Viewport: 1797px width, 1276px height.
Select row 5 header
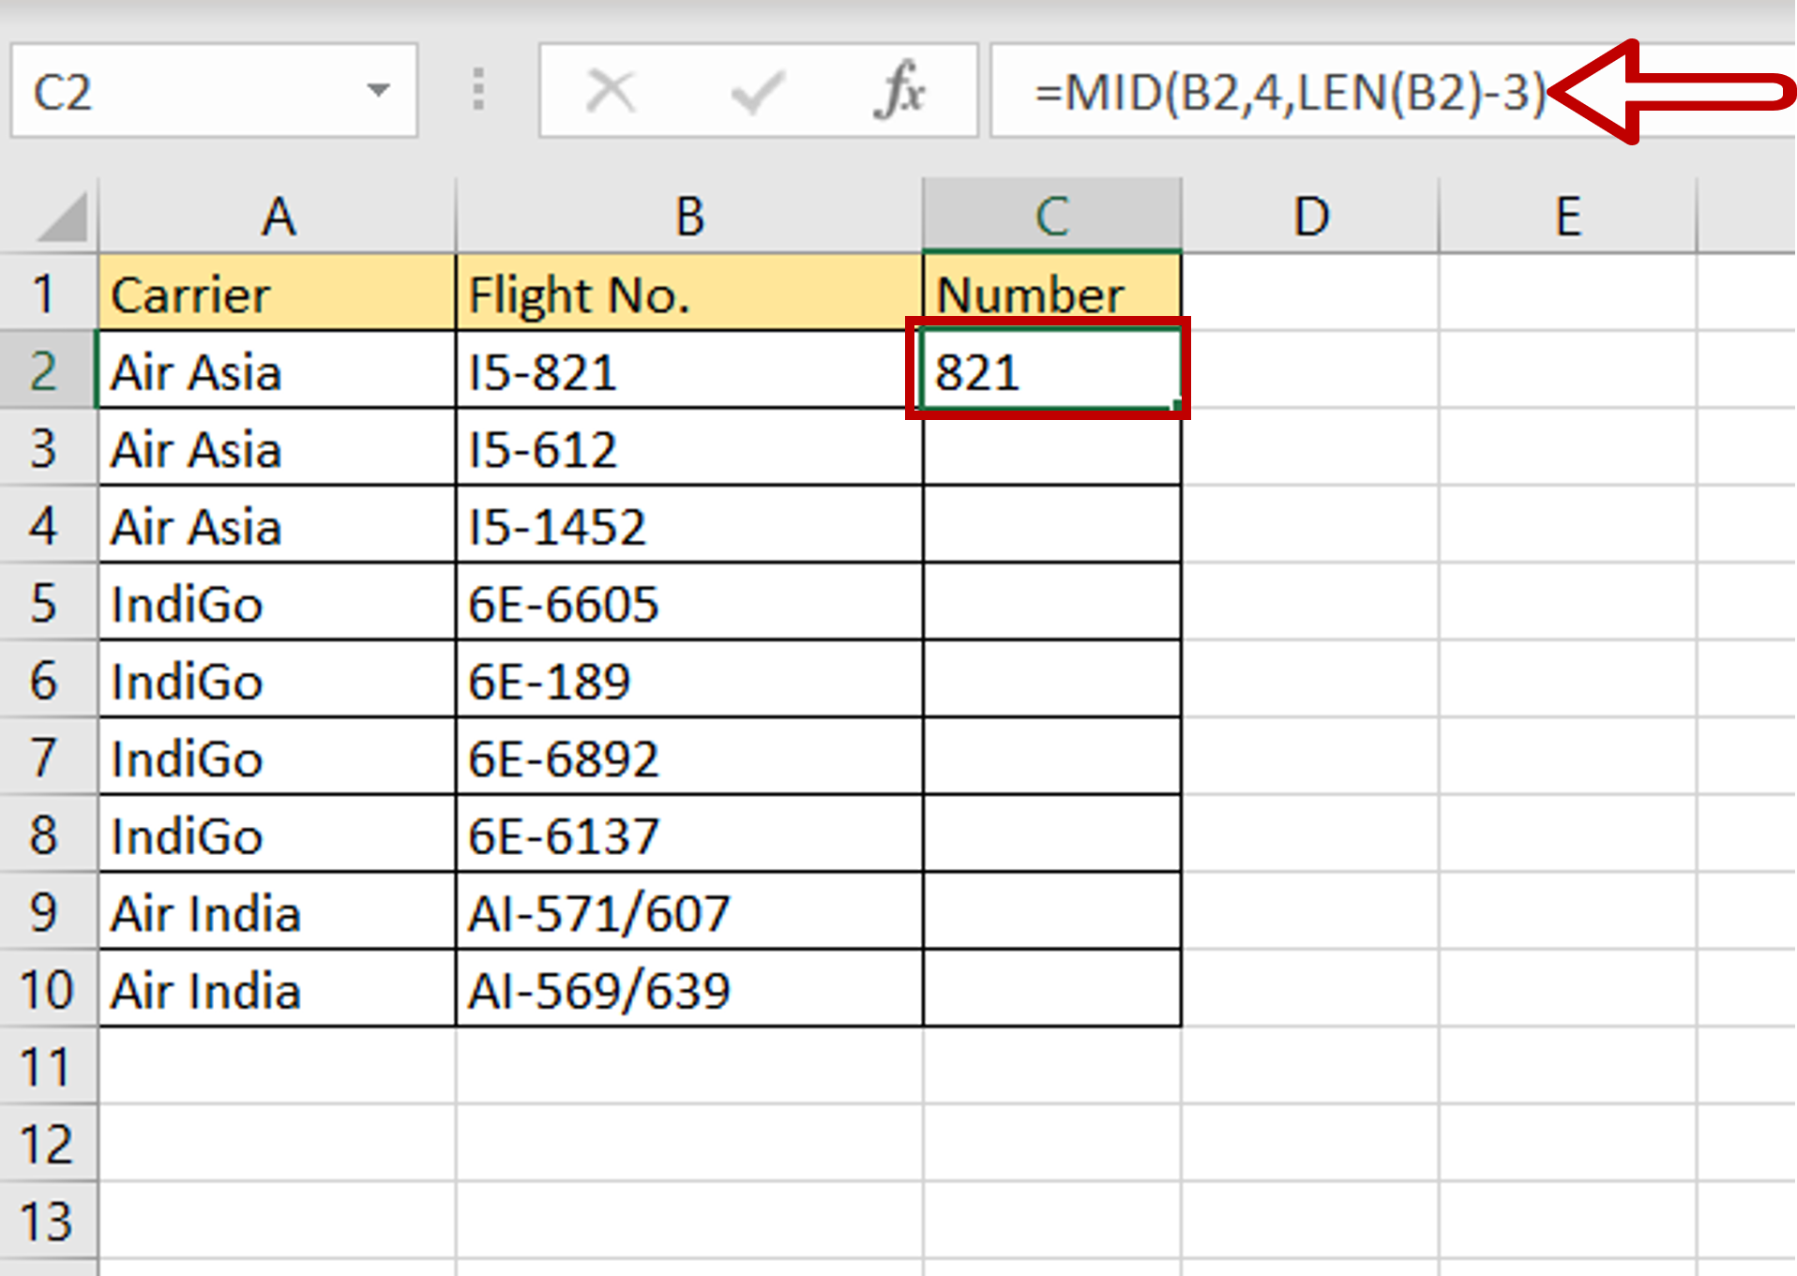pyautogui.click(x=47, y=602)
